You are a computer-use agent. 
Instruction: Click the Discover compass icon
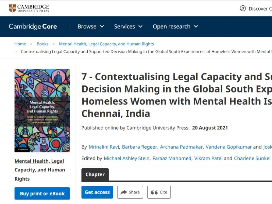243,8
